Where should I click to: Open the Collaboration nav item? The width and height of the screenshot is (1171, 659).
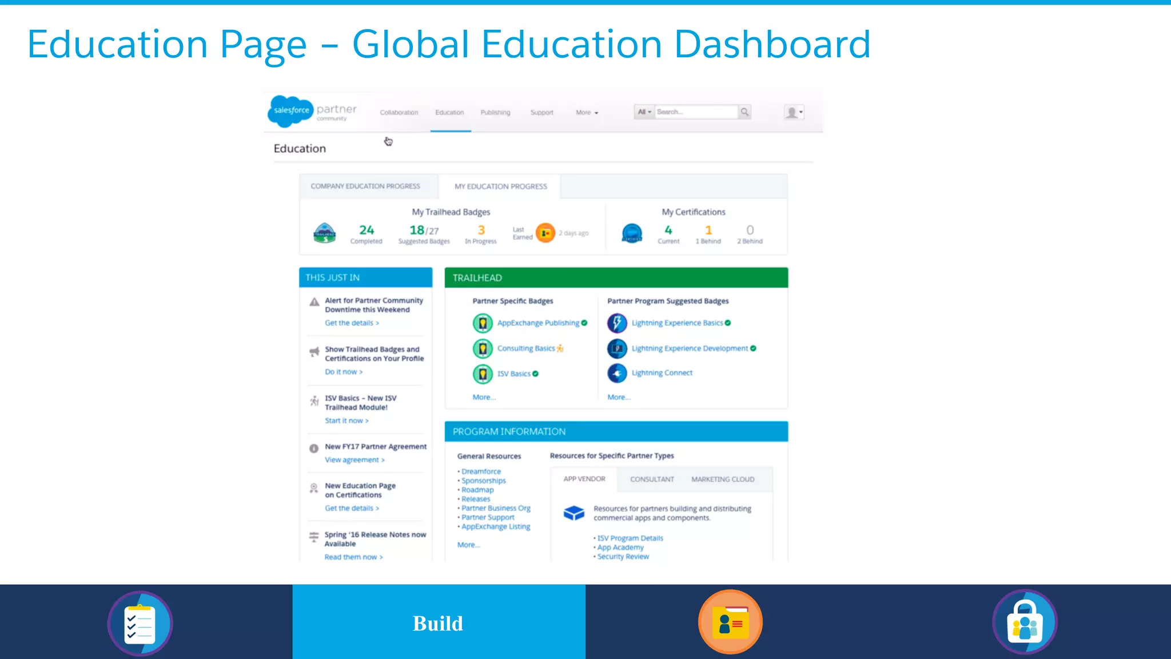click(399, 113)
